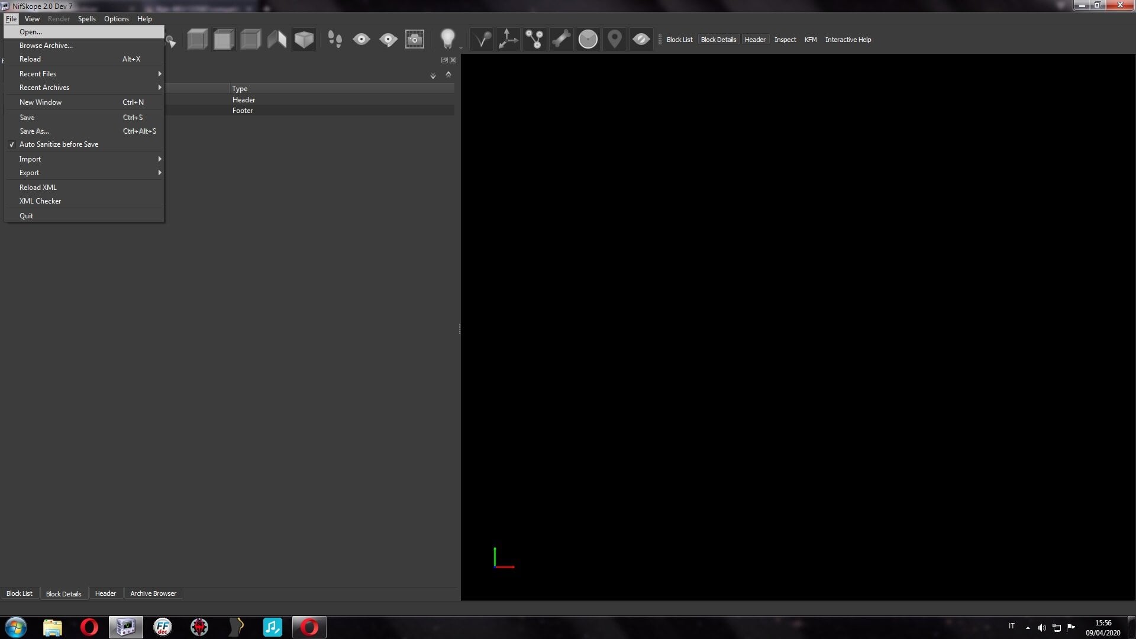Screen dimensions: 1136x639
Task: Toggle the Show Markers pin icon
Action: point(614,40)
